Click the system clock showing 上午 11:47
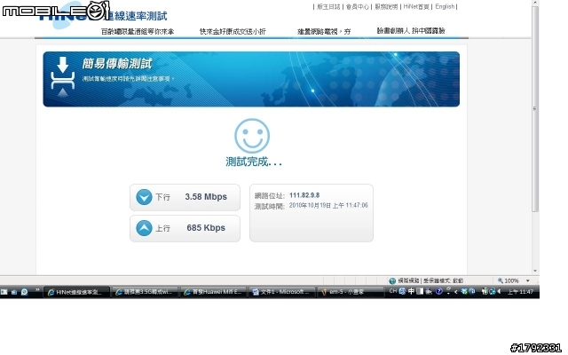 coord(520,292)
